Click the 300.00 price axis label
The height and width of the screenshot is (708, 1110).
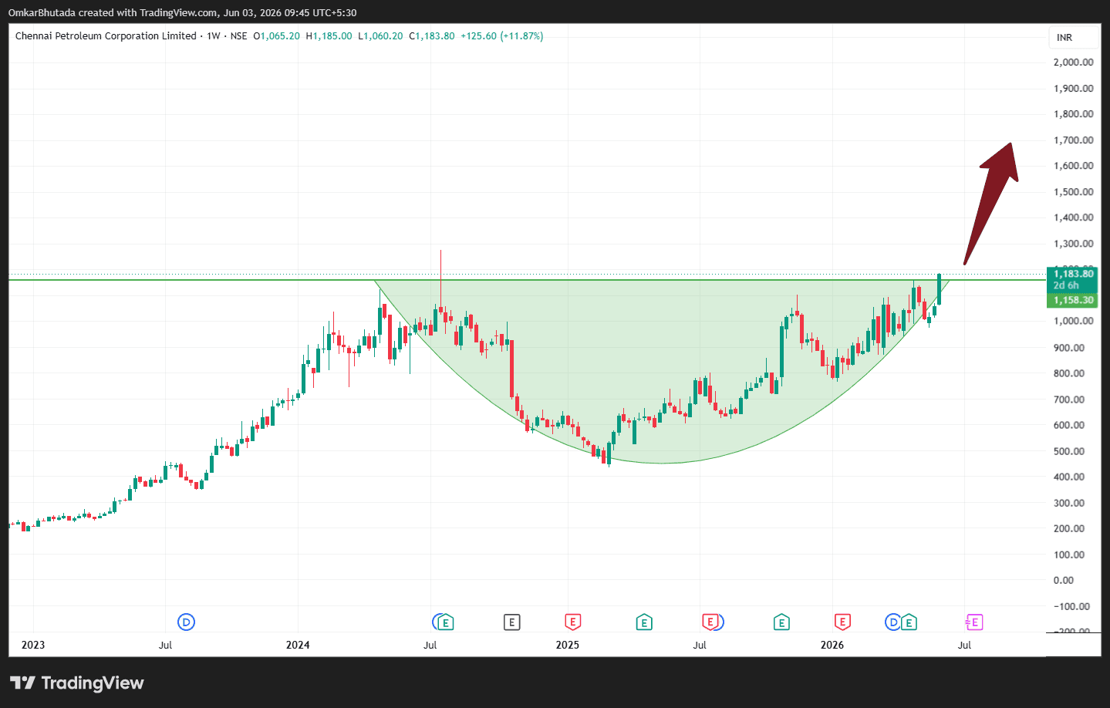tap(1069, 503)
